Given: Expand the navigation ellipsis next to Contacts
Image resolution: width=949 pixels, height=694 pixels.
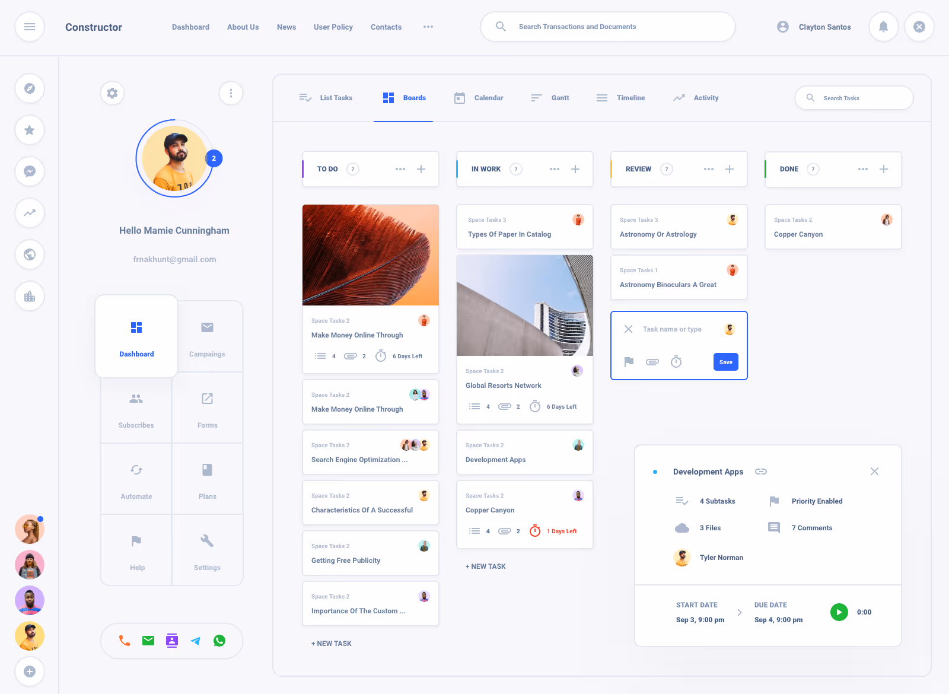Looking at the screenshot, I should (x=428, y=27).
